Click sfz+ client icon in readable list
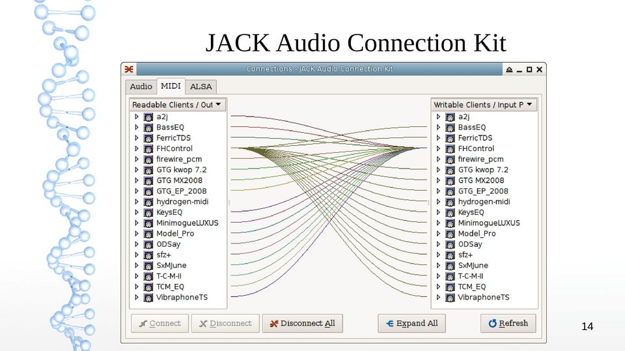625x351 pixels. 148,255
